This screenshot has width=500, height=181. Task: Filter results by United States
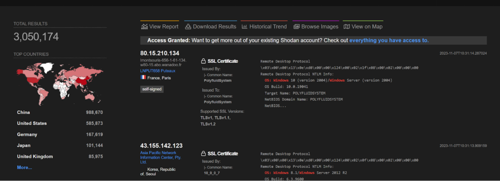point(32,123)
